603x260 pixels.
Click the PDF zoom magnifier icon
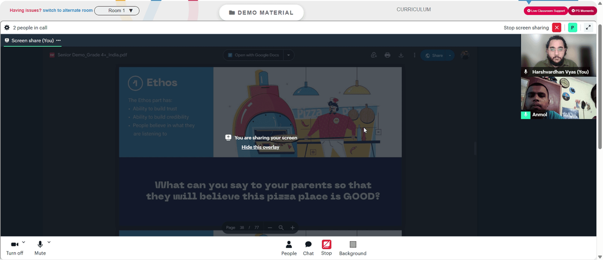pos(281,227)
